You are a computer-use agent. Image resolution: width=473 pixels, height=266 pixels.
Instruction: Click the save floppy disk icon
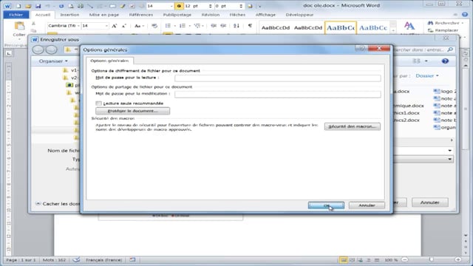[38, 6]
